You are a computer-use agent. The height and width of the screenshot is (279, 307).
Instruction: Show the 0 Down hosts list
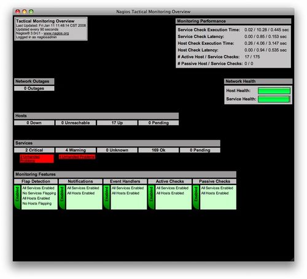tap(34, 123)
